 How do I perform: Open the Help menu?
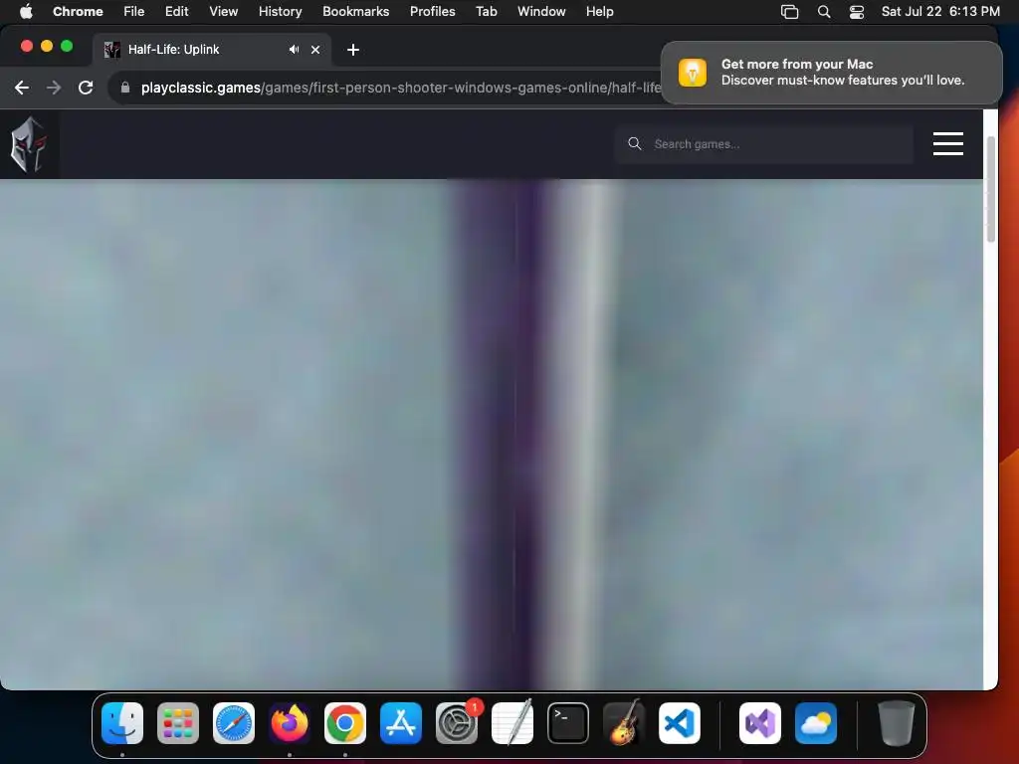(599, 11)
